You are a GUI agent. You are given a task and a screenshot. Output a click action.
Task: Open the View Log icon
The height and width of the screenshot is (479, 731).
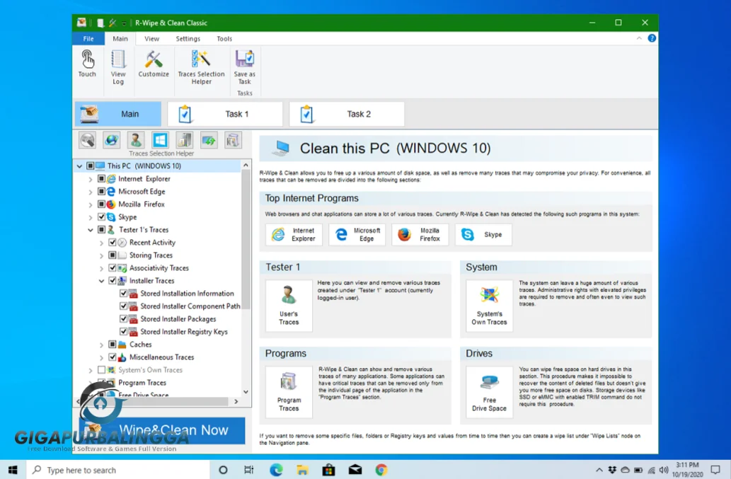[118, 59]
